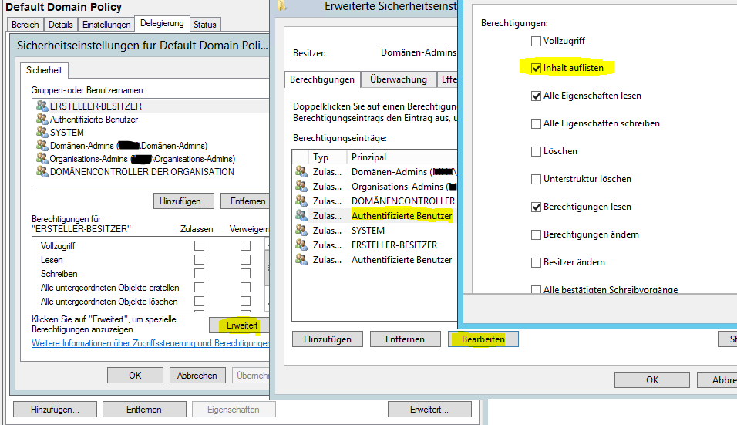Uncheck the Inhalt auflisten permission
This screenshot has width=737, height=425.
tap(536, 69)
